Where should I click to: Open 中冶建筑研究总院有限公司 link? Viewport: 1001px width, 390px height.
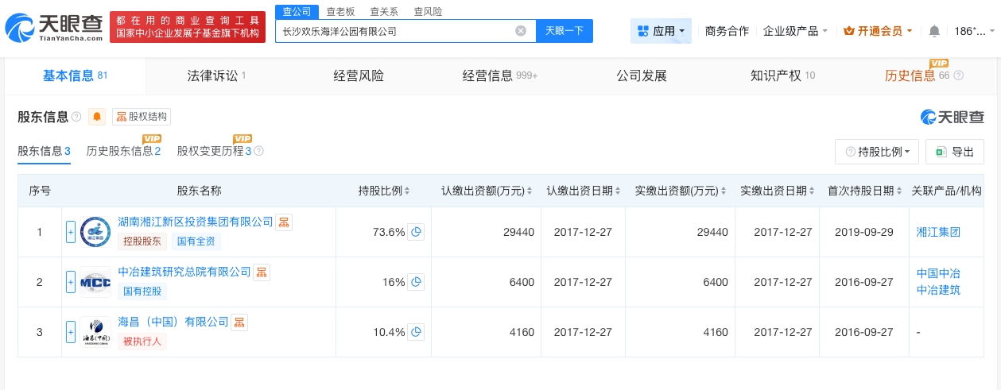pos(184,272)
